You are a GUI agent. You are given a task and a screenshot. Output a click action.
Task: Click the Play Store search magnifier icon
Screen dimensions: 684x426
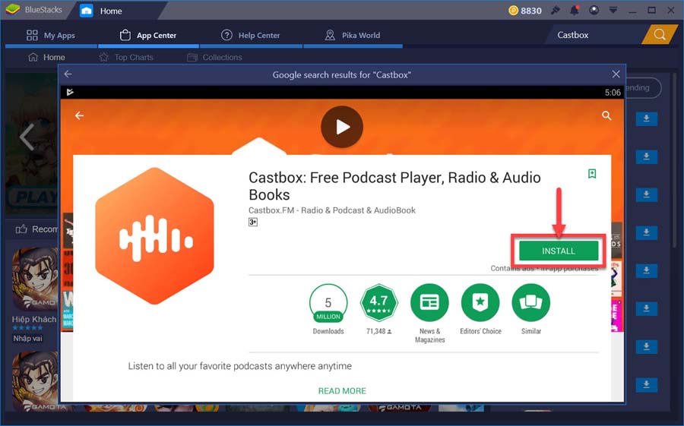tap(606, 115)
